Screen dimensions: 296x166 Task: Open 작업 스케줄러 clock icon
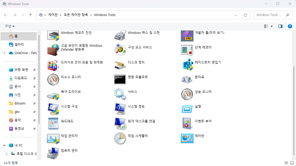coord(120,138)
